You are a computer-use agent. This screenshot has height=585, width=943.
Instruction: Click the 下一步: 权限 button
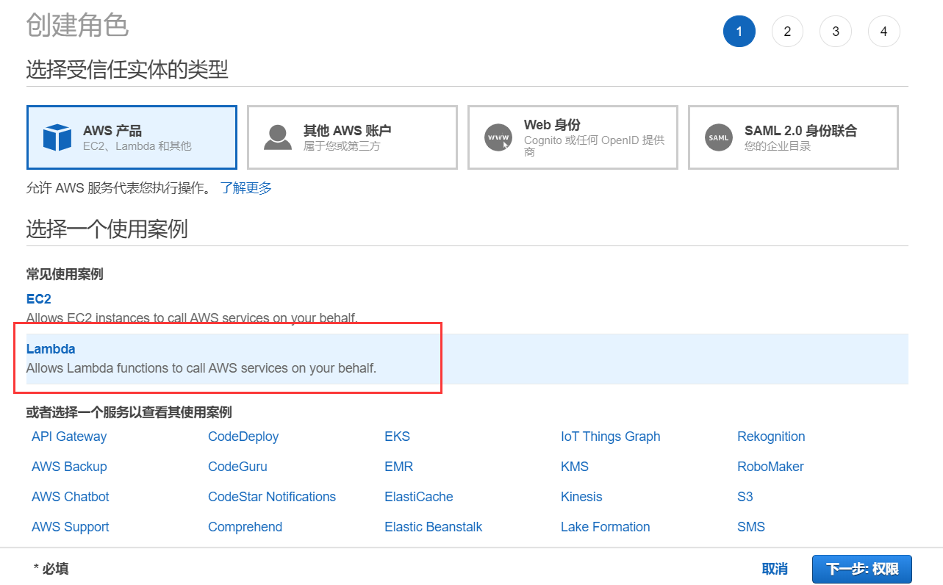tap(862, 569)
